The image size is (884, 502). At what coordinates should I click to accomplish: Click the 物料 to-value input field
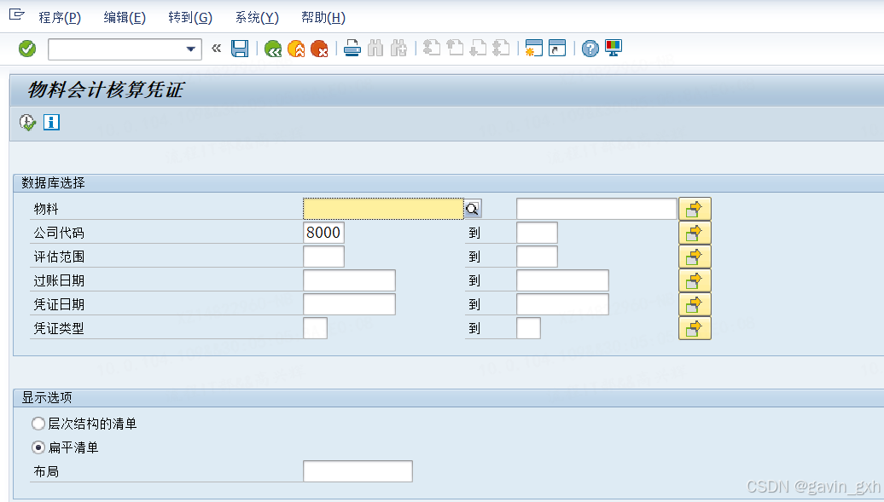tap(596, 209)
